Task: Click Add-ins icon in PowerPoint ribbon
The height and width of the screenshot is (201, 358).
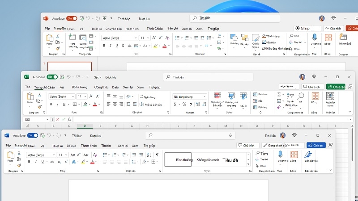Action: [328, 38]
